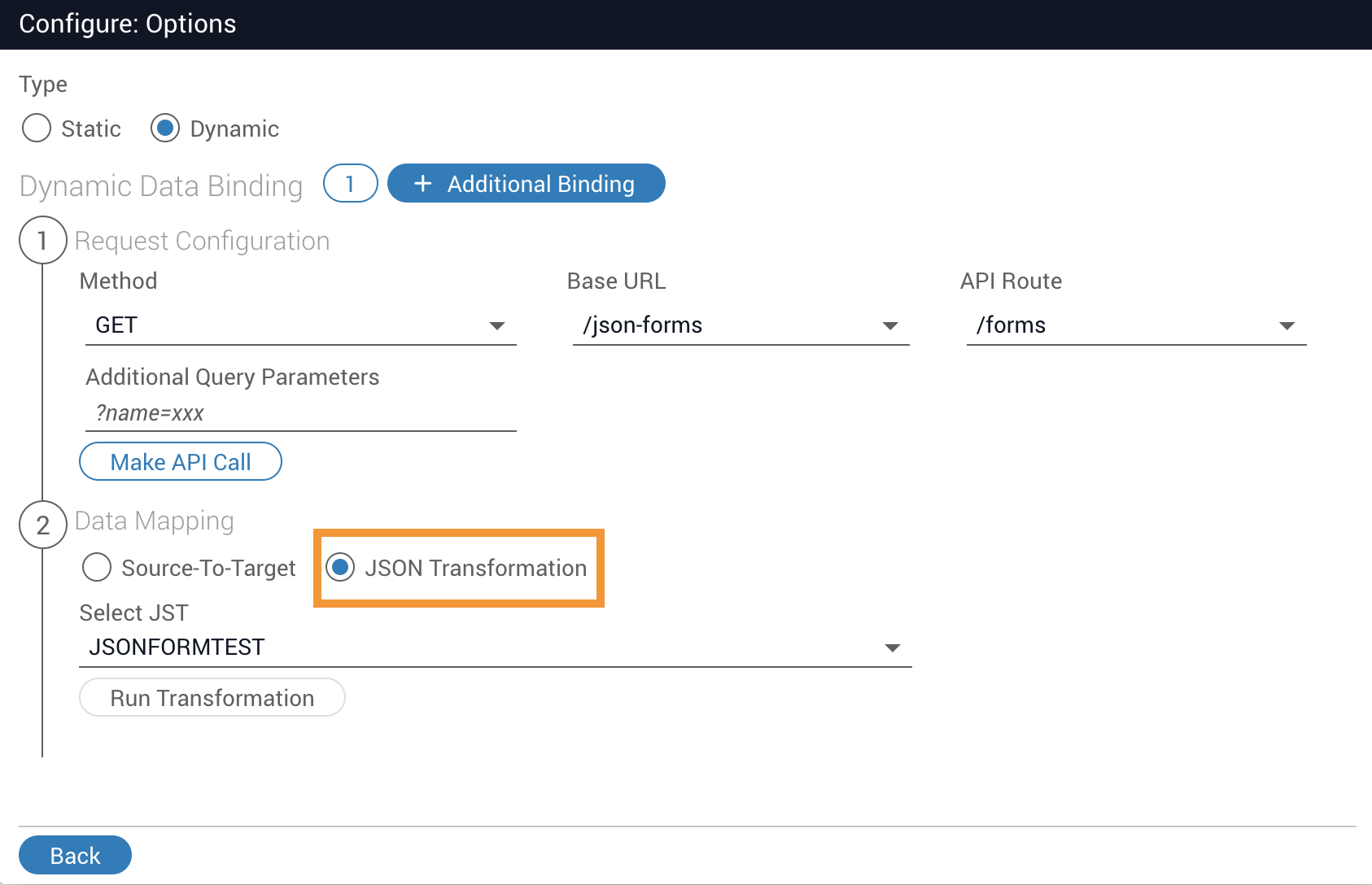Click step 1 Request Configuration circle
Screen dimensions: 1372x885
point(42,241)
